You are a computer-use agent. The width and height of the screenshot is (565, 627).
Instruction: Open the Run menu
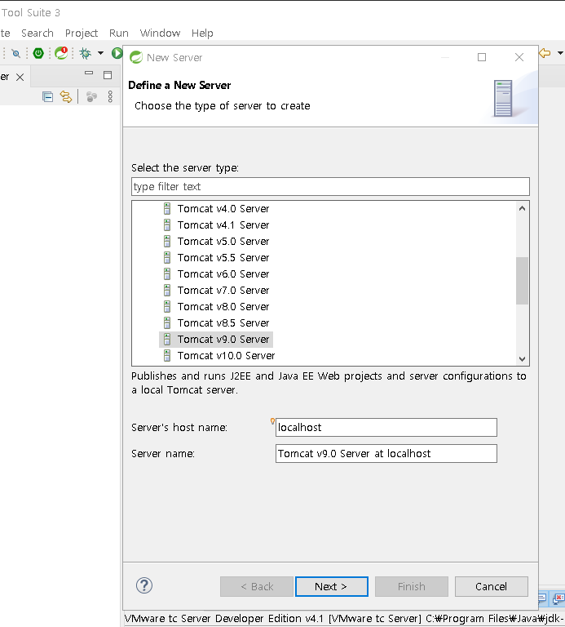118,33
